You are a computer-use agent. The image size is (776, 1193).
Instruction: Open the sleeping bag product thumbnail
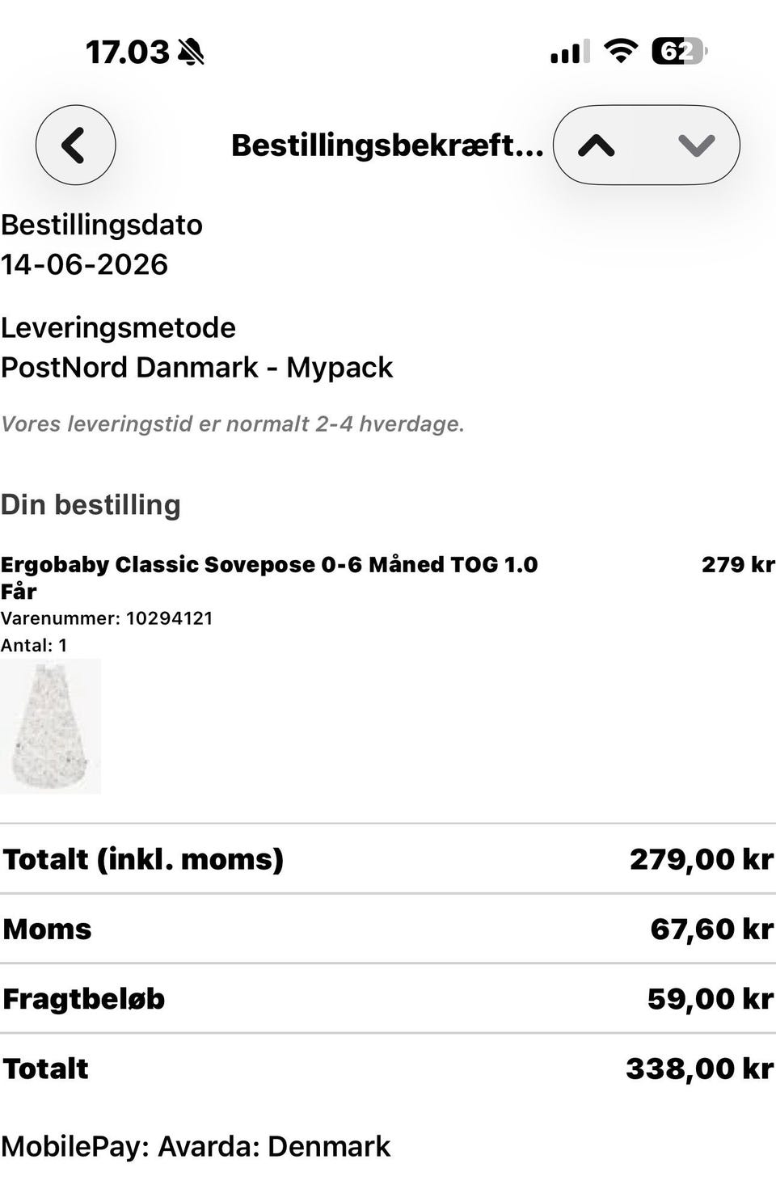point(50,726)
